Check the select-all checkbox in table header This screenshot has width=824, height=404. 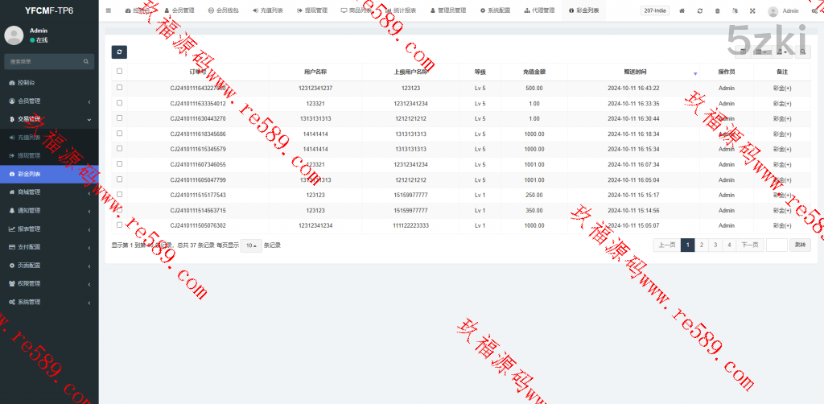120,72
